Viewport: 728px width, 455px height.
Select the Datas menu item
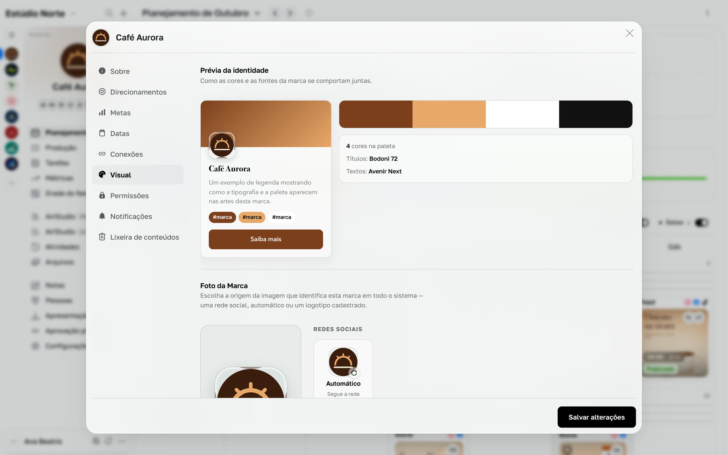click(138, 133)
